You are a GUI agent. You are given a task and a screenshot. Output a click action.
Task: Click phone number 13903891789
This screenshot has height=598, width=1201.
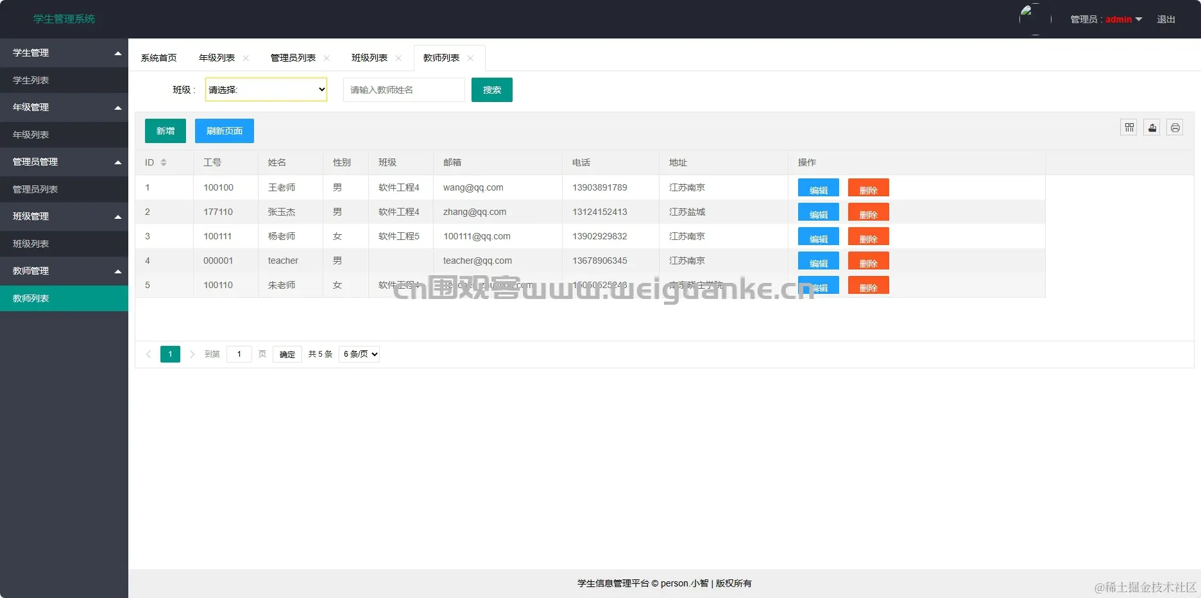click(600, 187)
